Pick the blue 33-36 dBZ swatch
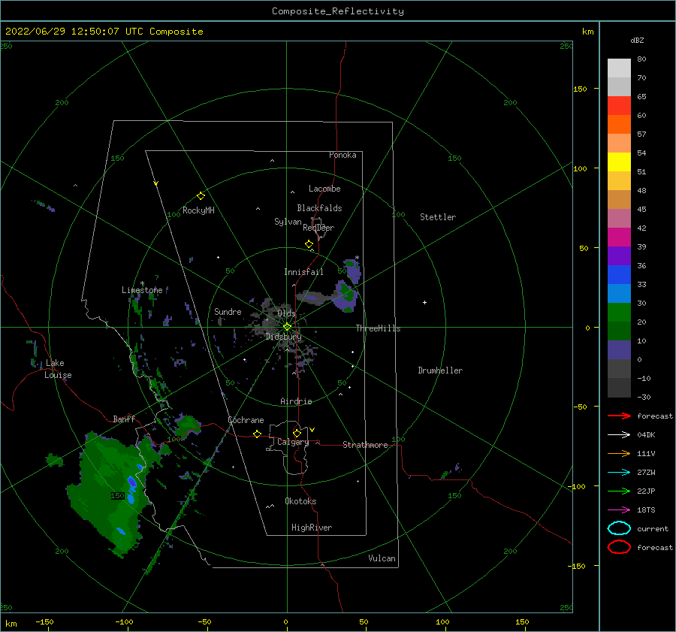Screen dimensions: 676x632 pos(619,274)
